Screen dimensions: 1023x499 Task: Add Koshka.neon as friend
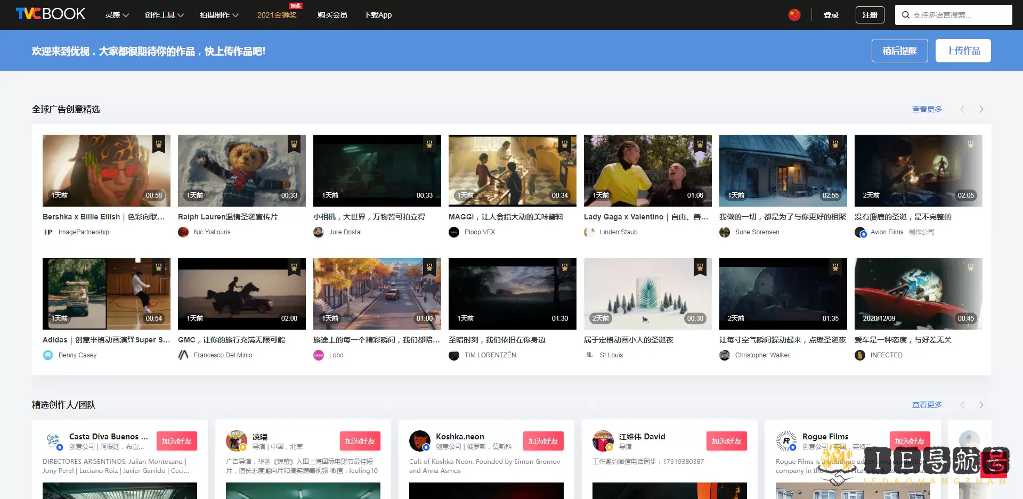pyautogui.click(x=543, y=441)
